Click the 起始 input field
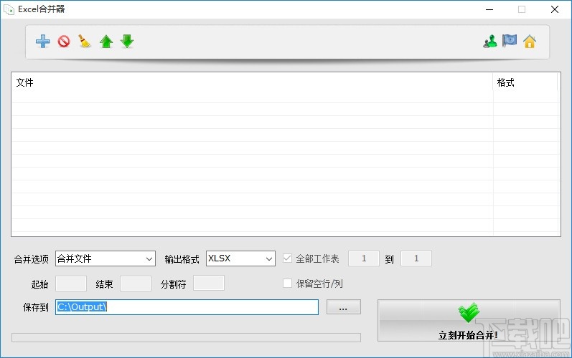The width and height of the screenshot is (572, 358). pos(71,284)
